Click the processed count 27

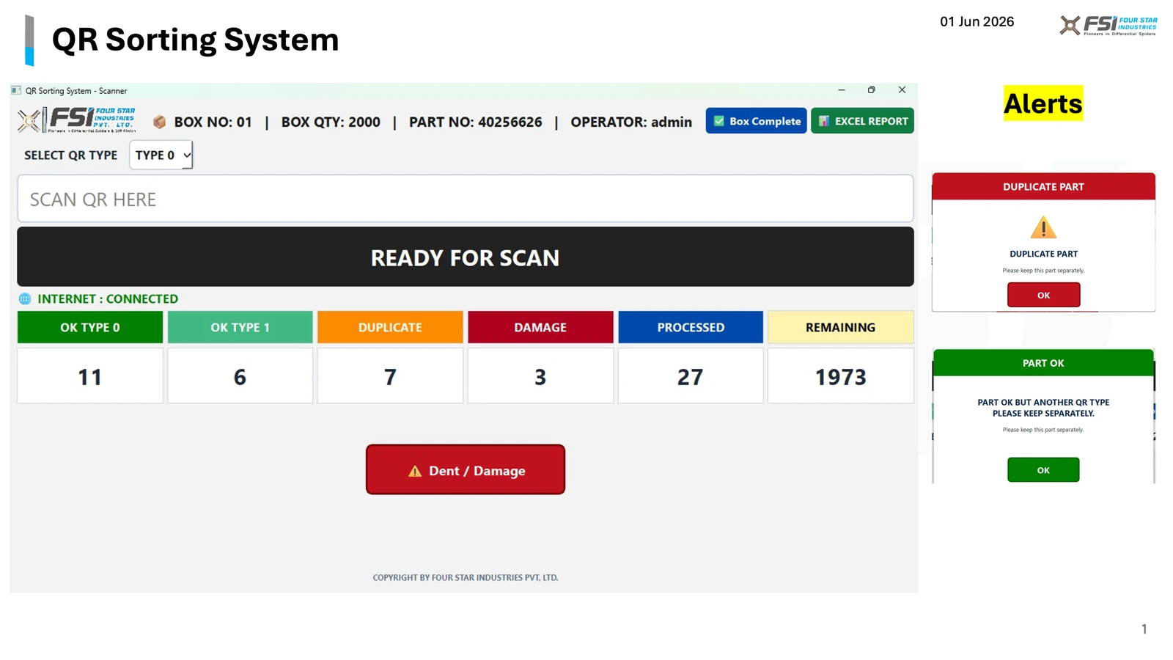[x=691, y=376]
